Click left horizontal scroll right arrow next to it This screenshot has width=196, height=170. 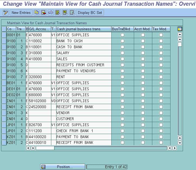(33, 148)
